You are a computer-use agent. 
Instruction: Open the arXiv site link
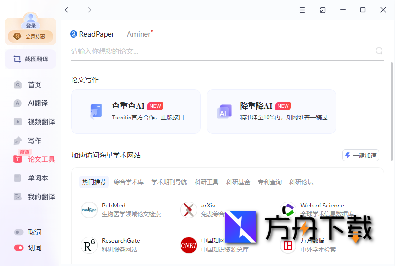208,206
